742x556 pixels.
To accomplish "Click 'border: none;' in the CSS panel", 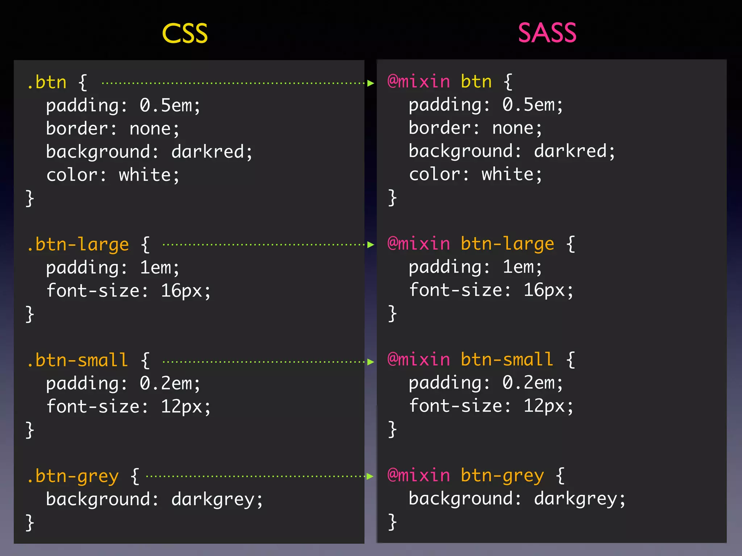I will pos(113,129).
